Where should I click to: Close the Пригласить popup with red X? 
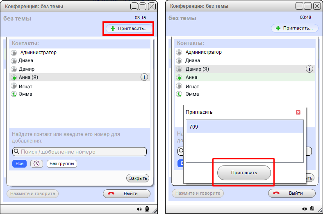coord(298,112)
